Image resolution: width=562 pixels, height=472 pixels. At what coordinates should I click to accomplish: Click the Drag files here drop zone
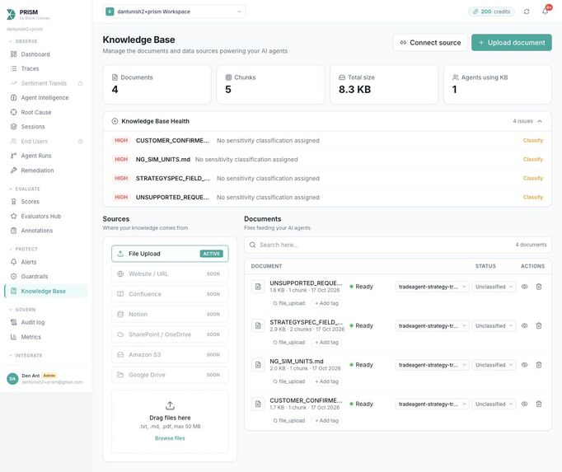[170, 422]
